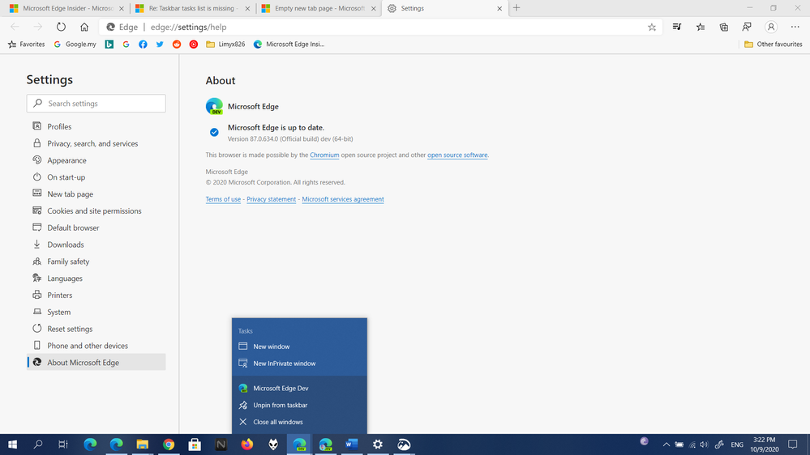The width and height of the screenshot is (810, 455).
Task: Open Windows Settings gear on taskbar
Action: click(378, 444)
